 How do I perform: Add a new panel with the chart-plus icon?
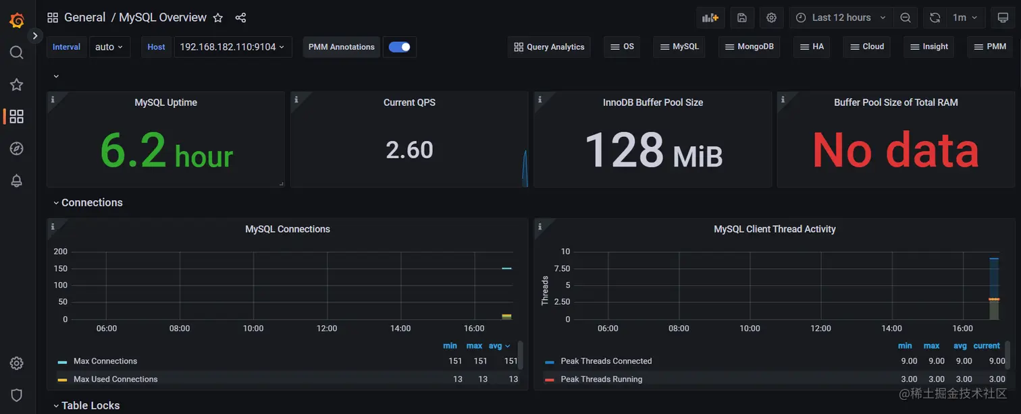[710, 18]
